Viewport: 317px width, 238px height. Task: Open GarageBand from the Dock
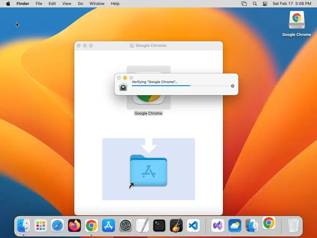point(176,225)
